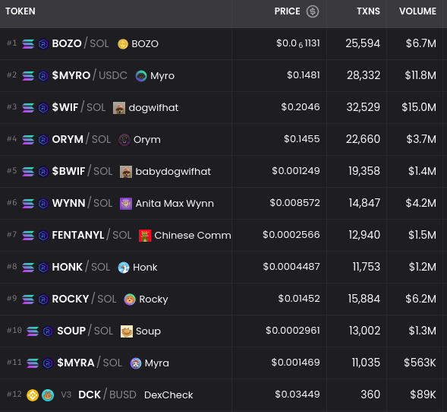The width and height of the screenshot is (447, 412).
Task: Click the Raydium DEX icon in ROCKY row
Action: tap(43, 299)
